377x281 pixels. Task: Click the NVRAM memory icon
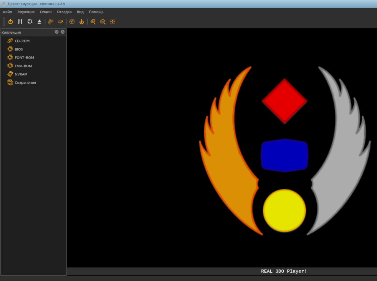[x=10, y=74]
